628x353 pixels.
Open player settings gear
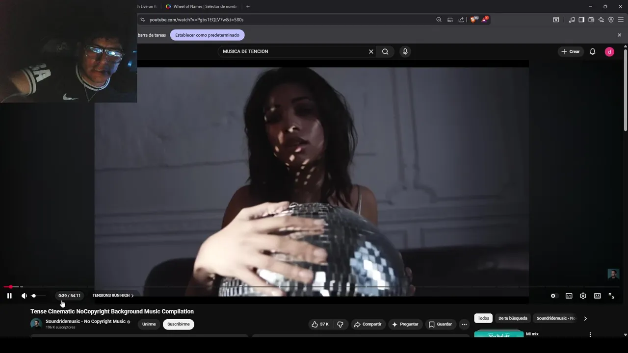(x=583, y=296)
